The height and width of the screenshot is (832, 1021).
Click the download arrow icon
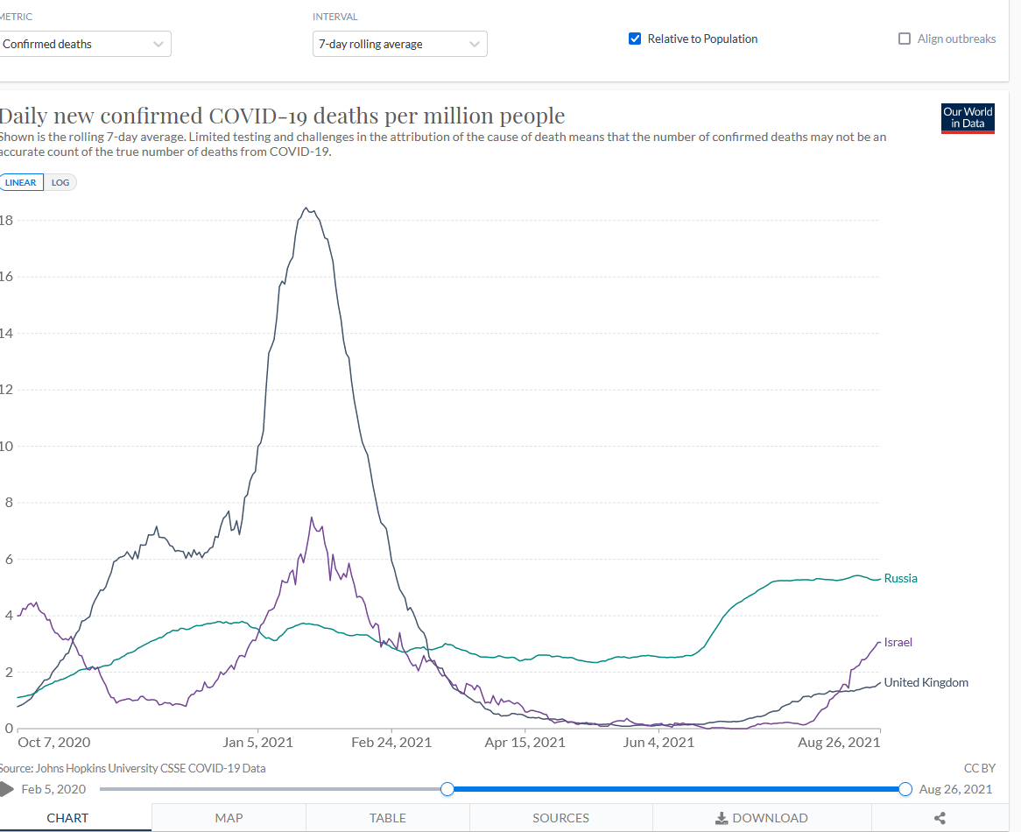pyautogui.click(x=722, y=818)
